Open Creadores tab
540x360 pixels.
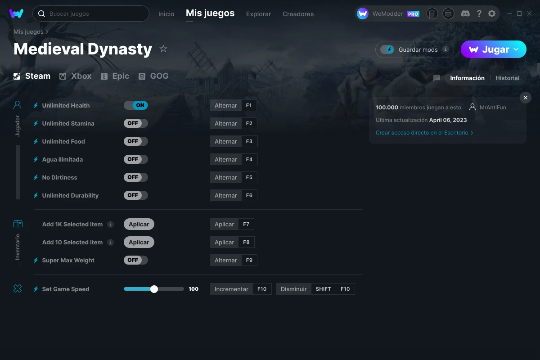[298, 14]
